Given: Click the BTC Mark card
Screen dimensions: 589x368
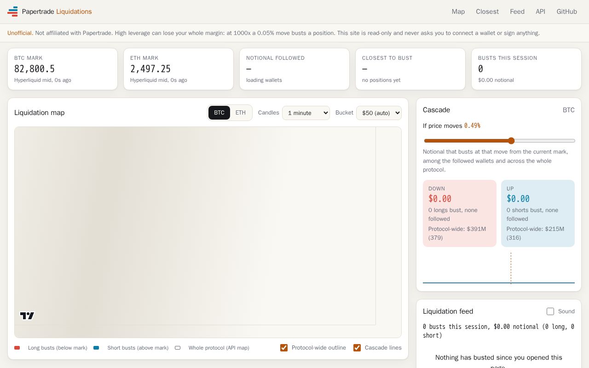Looking at the screenshot, I should [63, 69].
